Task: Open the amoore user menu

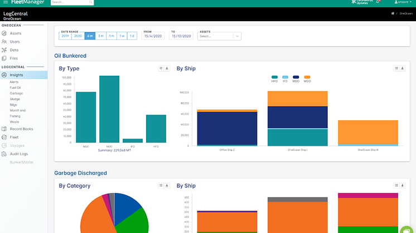Action: 403,2
